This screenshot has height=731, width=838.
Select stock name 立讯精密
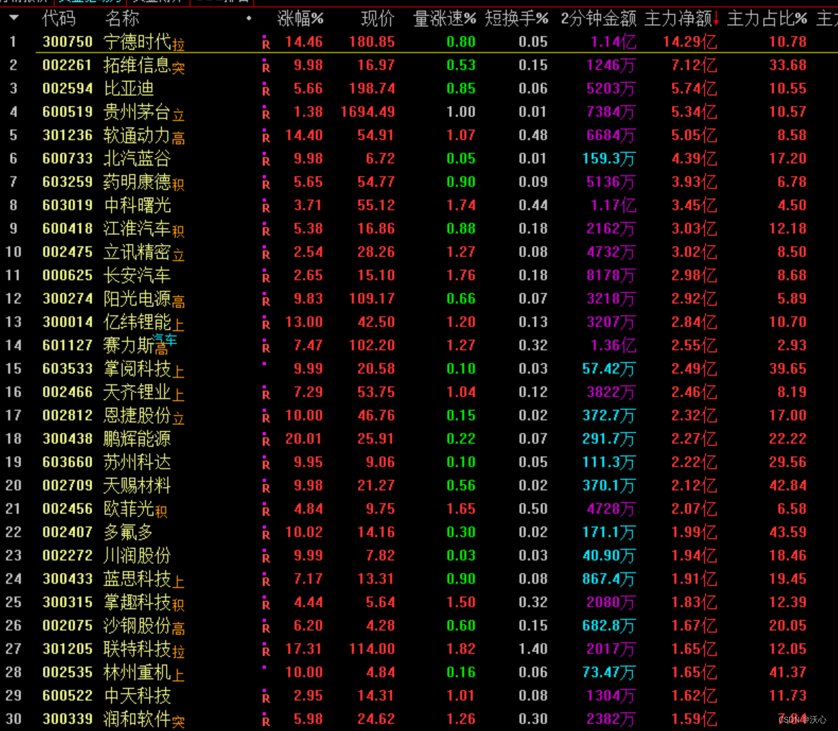[137, 252]
